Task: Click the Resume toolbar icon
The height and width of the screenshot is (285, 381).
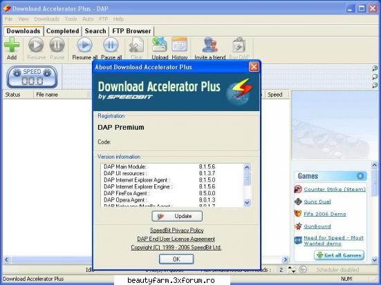Action: (x=36, y=45)
